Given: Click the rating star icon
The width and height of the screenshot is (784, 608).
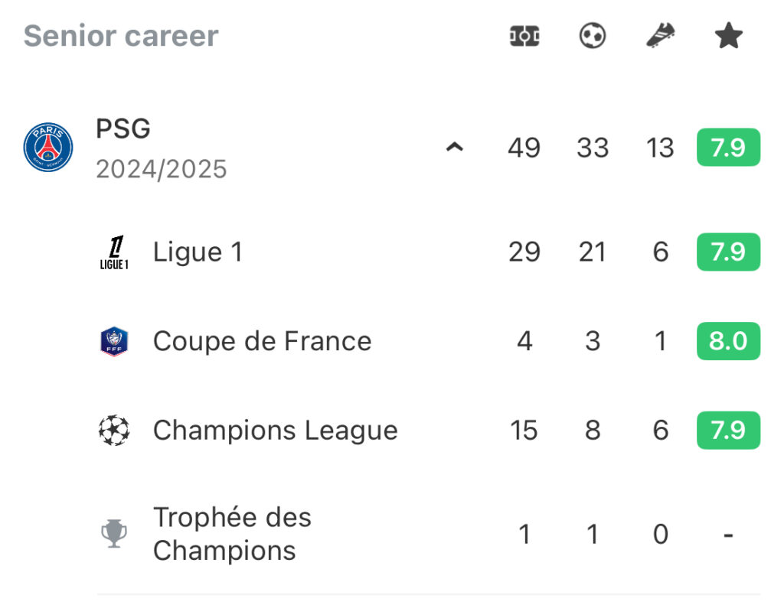Looking at the screenshot, I should click(729, 35).
